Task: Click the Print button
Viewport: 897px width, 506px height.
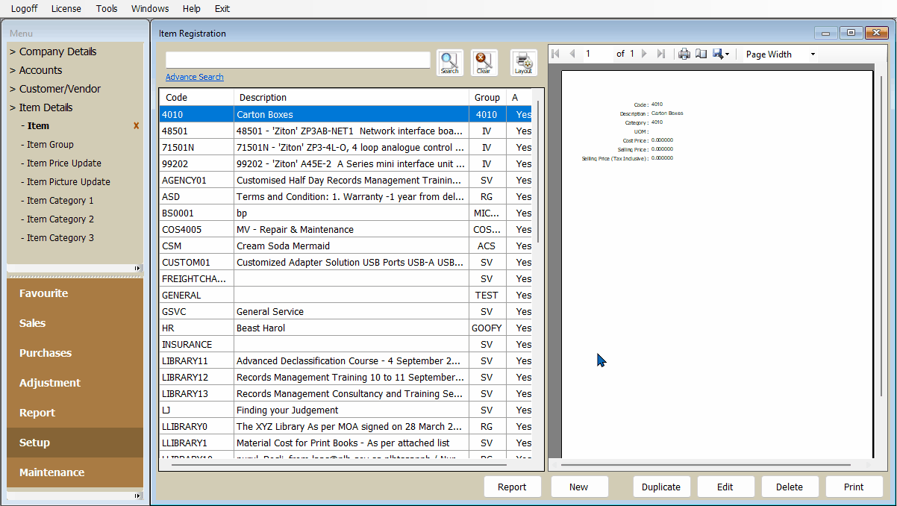Action: (854, 487)
